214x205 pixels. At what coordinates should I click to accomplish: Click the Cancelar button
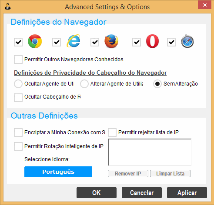pyautogui.click(x=142, y=192)
